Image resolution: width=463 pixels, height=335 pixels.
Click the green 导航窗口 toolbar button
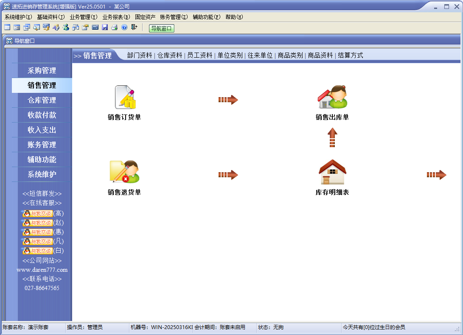point(162,28)
